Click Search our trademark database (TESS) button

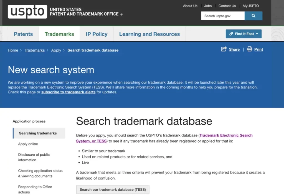[113, 190]
